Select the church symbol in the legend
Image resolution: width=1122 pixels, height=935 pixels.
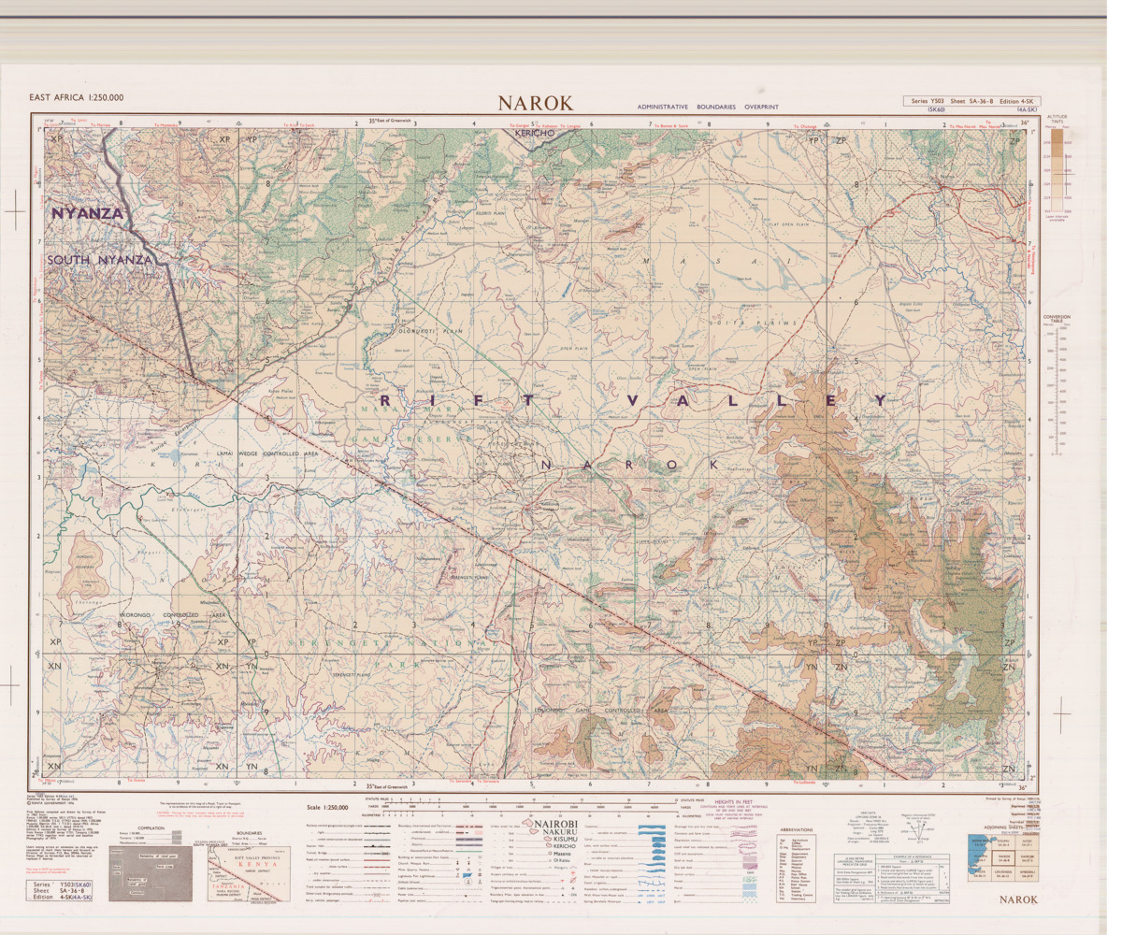pyautogui.click(x=457, y=862)
